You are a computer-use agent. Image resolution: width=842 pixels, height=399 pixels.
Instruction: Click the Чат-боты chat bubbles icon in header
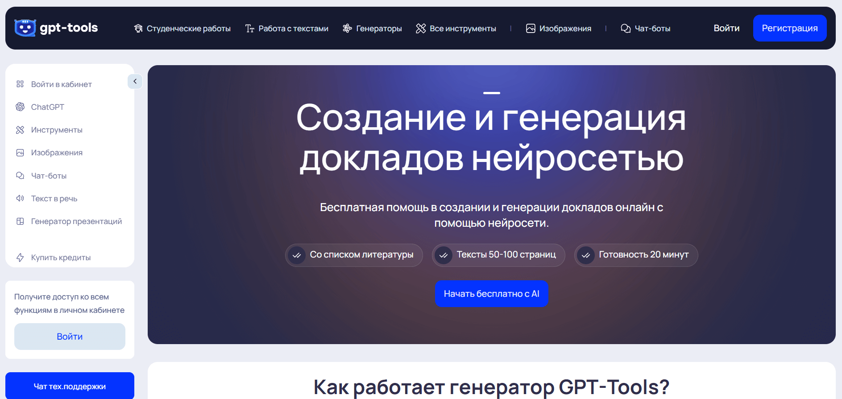point(626,29)
